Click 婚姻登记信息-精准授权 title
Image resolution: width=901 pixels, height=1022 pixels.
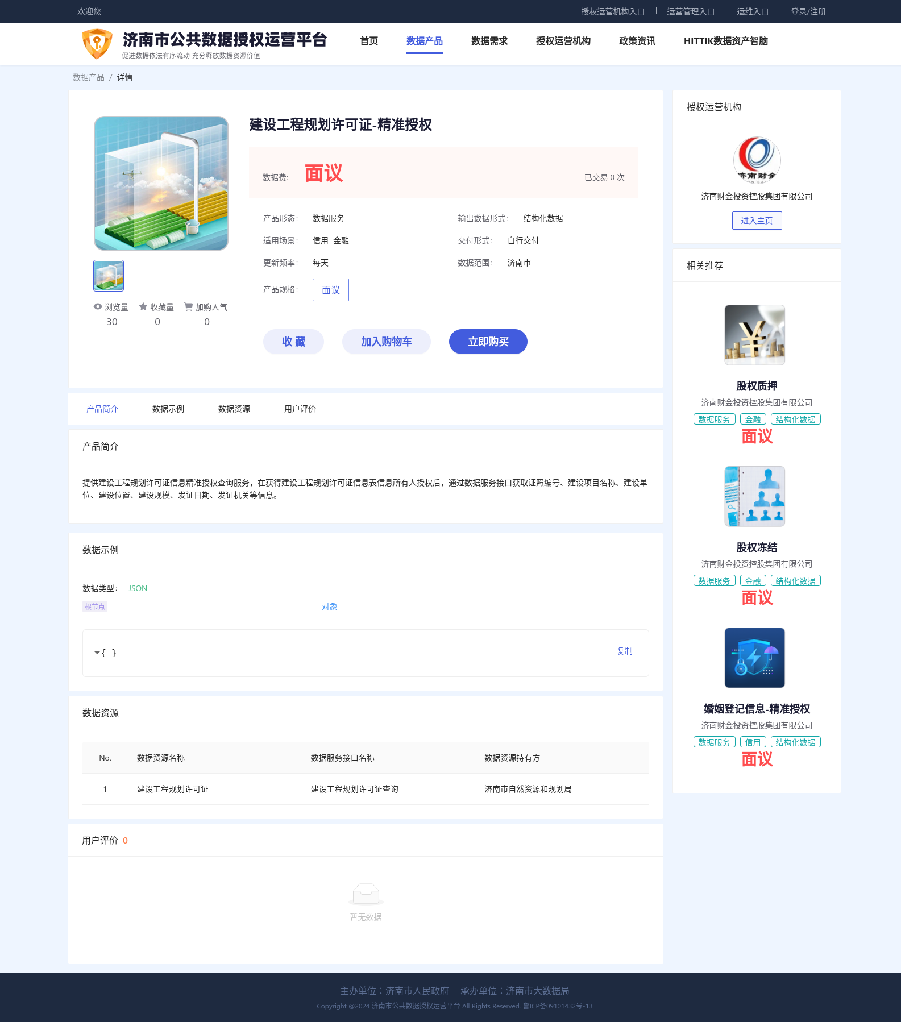(x=757, y=709)
